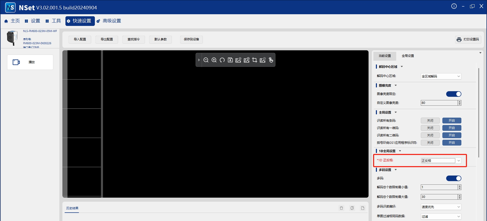Collapse the 全局设置 section
This screenshot has height=221, width=487.
coord(396,112)
